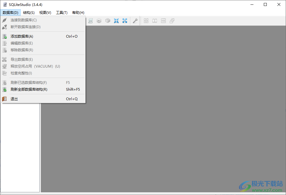The width and height of the screenshot is (286, 195).
Task: Click the cascade windows icon
Action: [x=172, y=20]
